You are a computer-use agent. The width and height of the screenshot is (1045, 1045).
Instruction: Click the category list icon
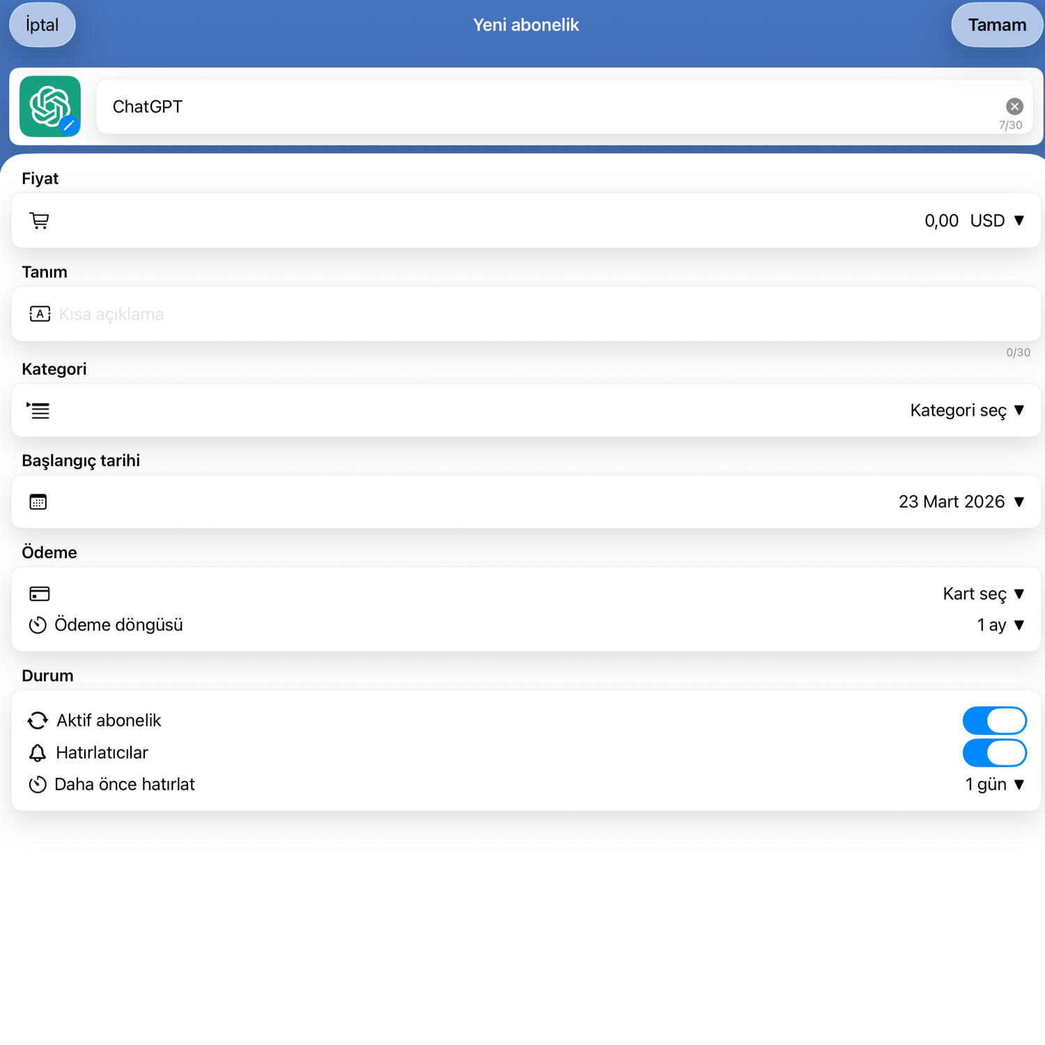click(x=38, y=410)
